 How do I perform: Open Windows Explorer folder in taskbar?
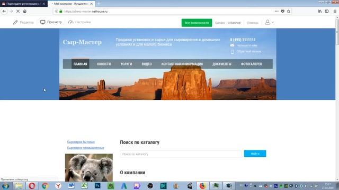tap(19, 186)
